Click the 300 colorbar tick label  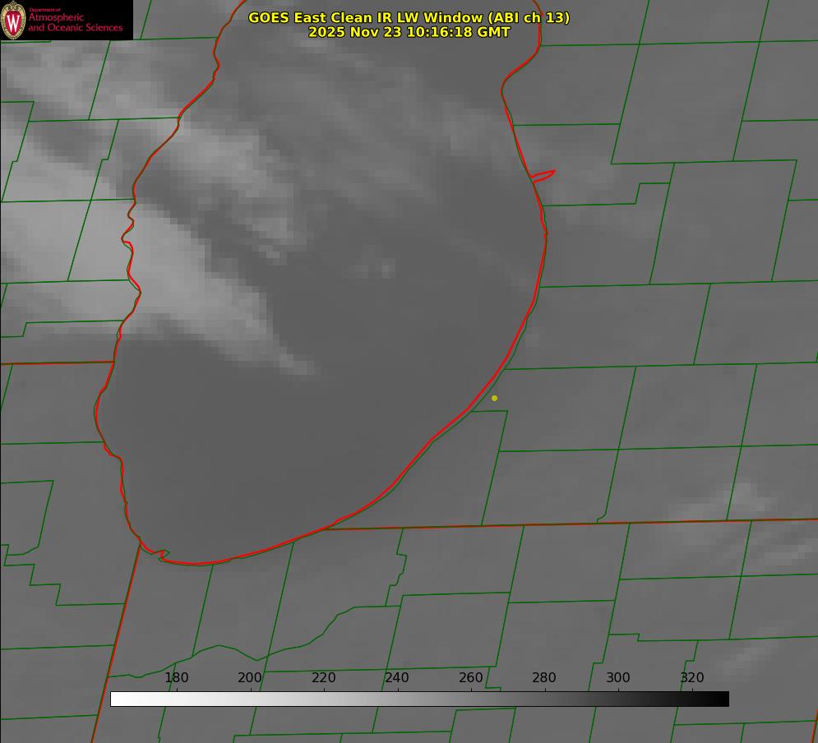[617, 678]
